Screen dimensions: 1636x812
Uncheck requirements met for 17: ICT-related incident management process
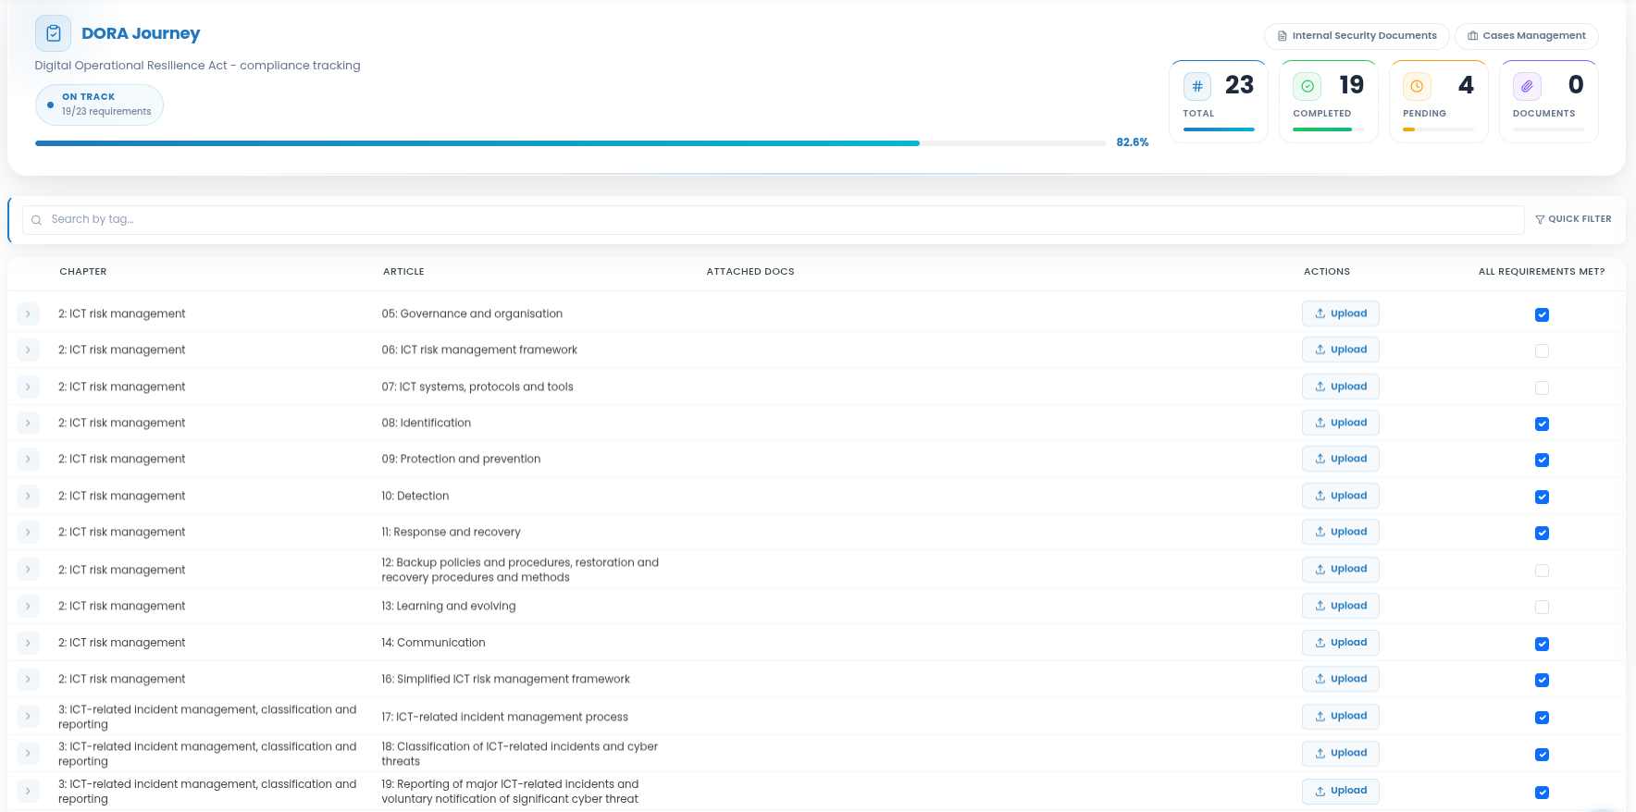[1542, 718]
